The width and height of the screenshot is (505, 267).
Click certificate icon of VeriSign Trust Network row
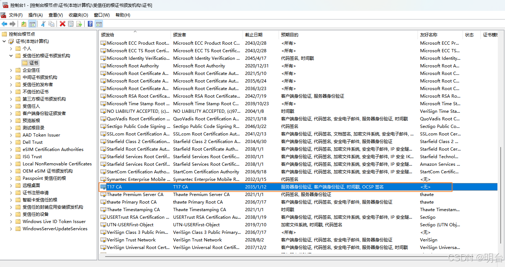103,240
